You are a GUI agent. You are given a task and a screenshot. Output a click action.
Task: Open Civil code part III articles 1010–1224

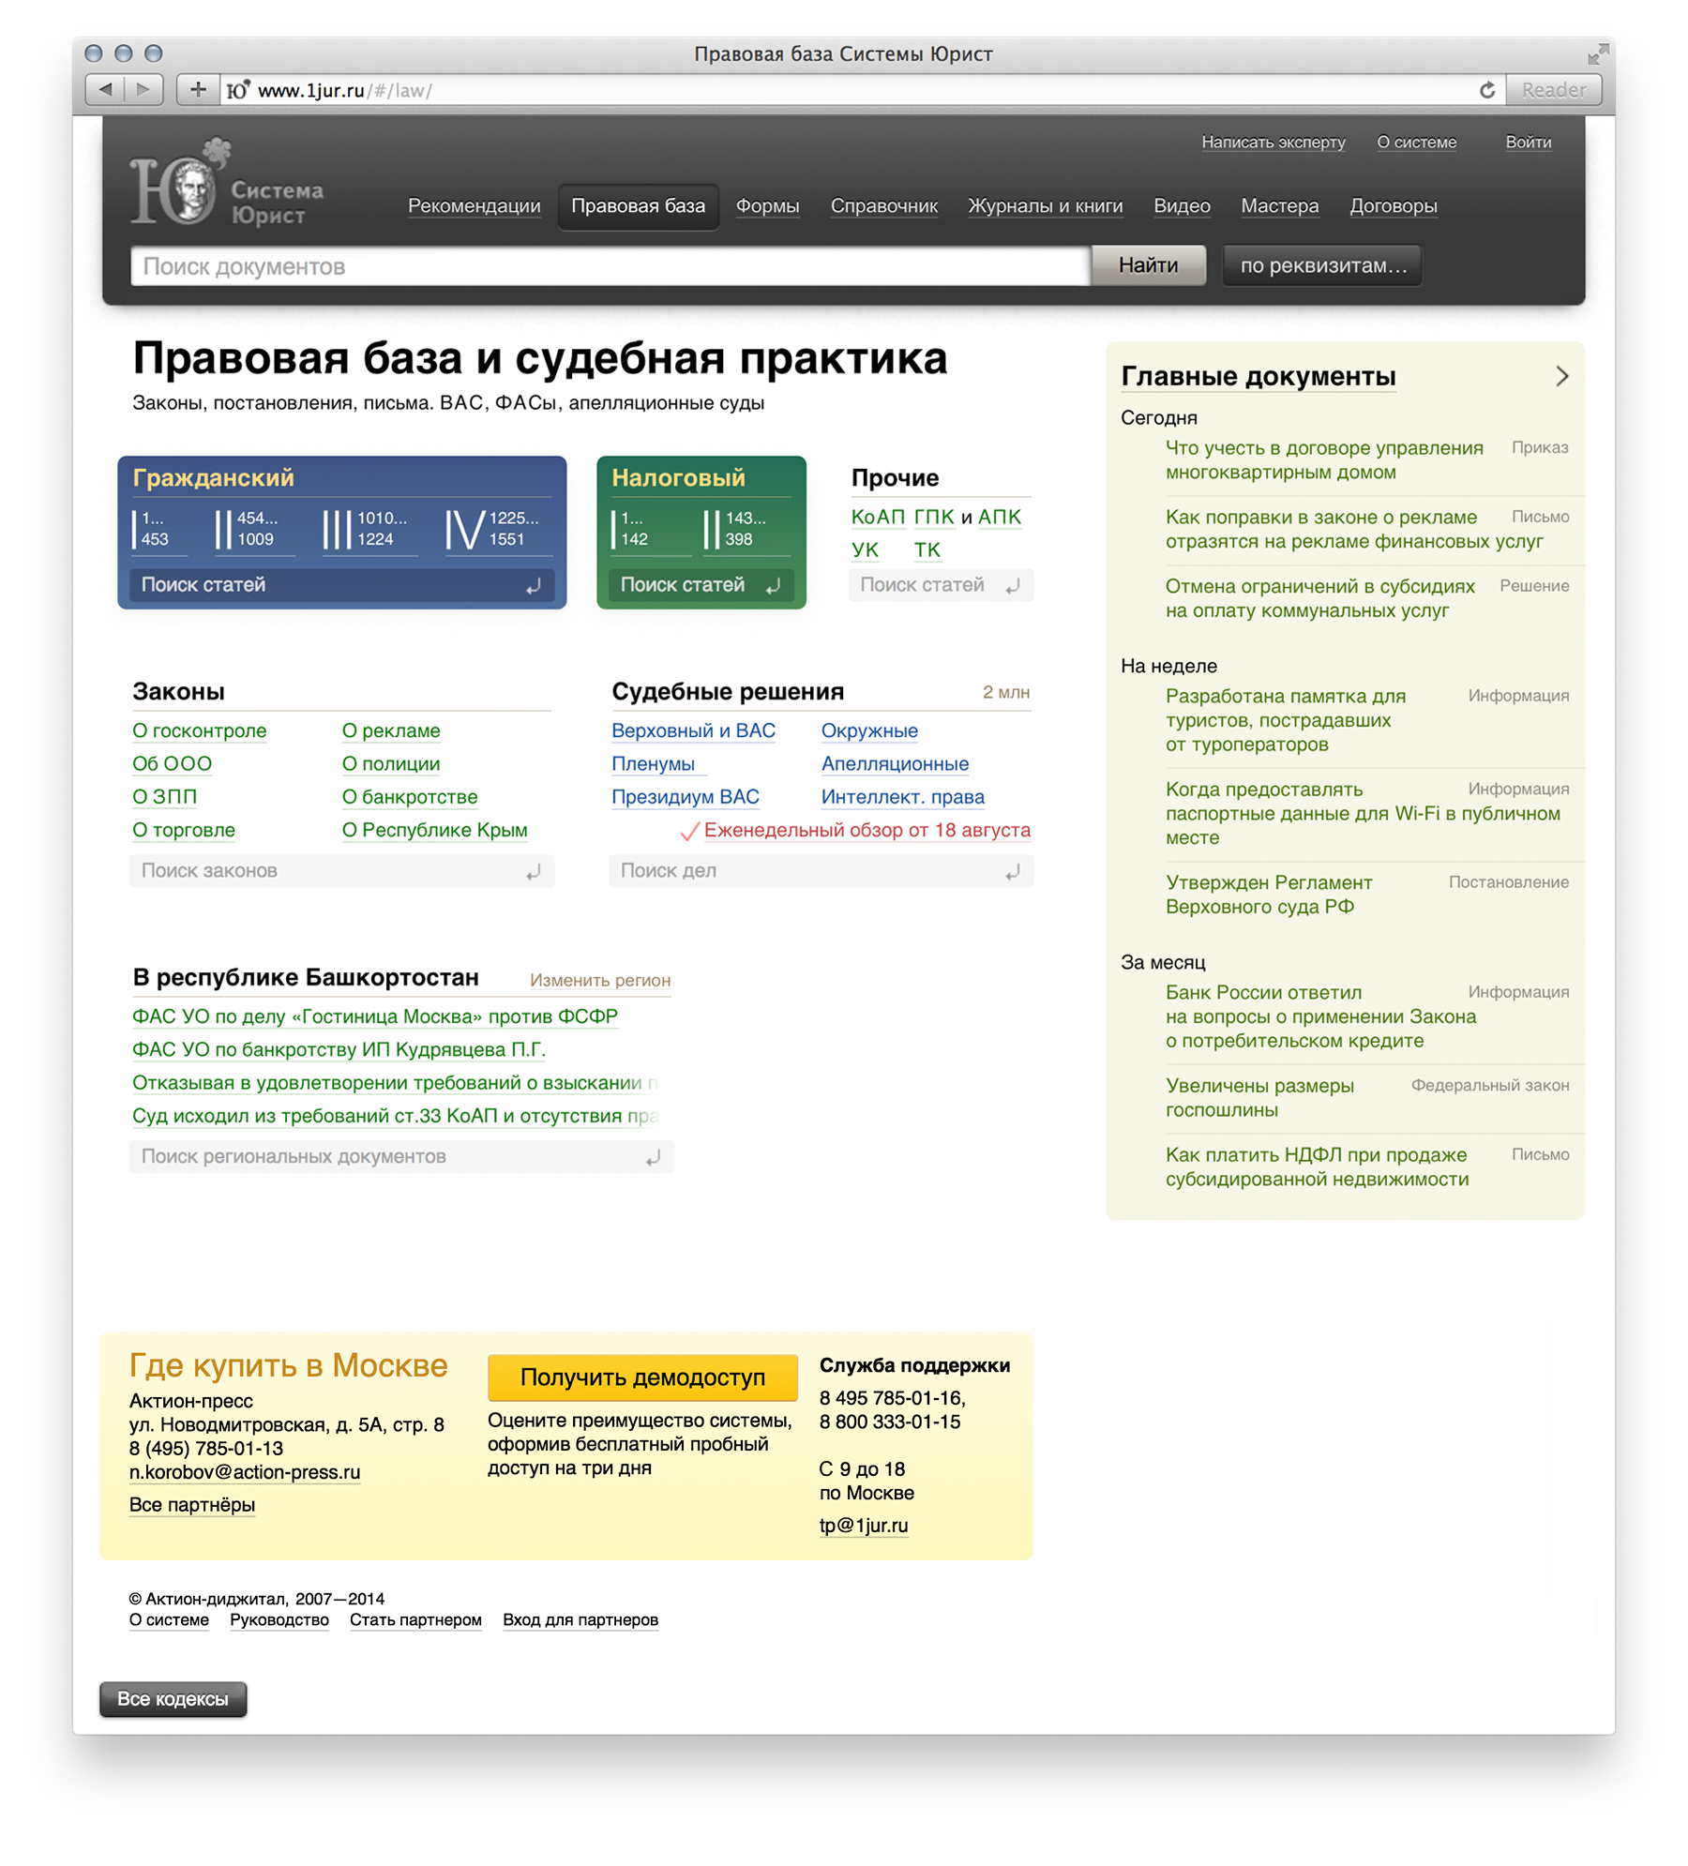[366, 529]
